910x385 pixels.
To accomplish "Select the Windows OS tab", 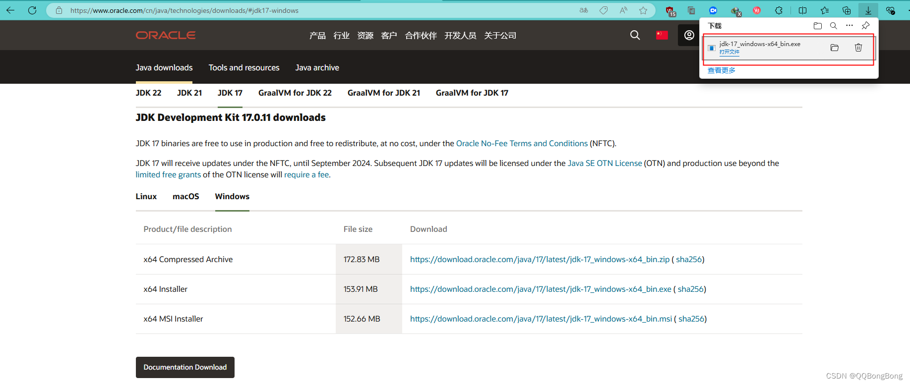I will coord(232,197).
